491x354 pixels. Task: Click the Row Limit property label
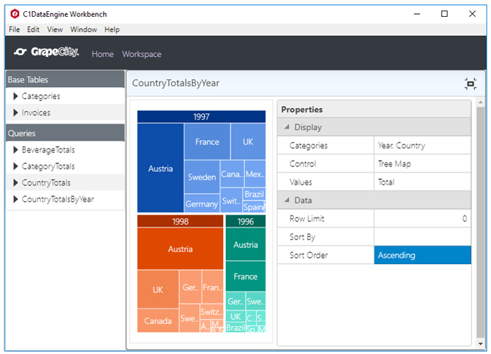307,218
